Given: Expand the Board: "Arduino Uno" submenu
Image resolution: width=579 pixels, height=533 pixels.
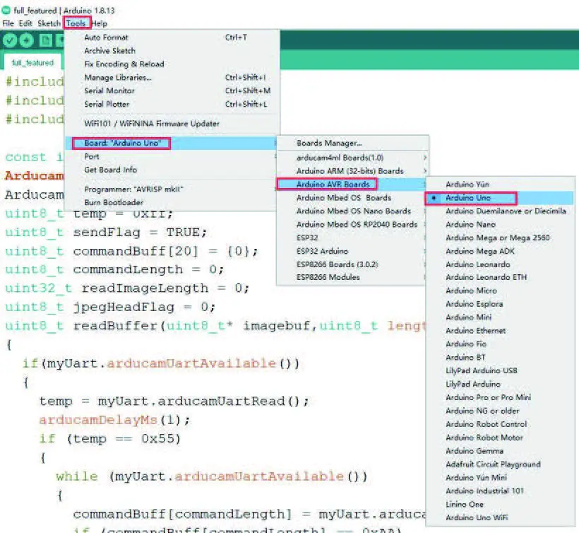Looking at the screenshot, I should click(172, 143).
